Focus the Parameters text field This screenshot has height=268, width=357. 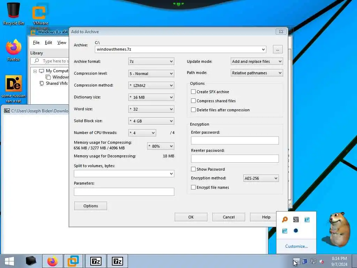tap(124, 192)
